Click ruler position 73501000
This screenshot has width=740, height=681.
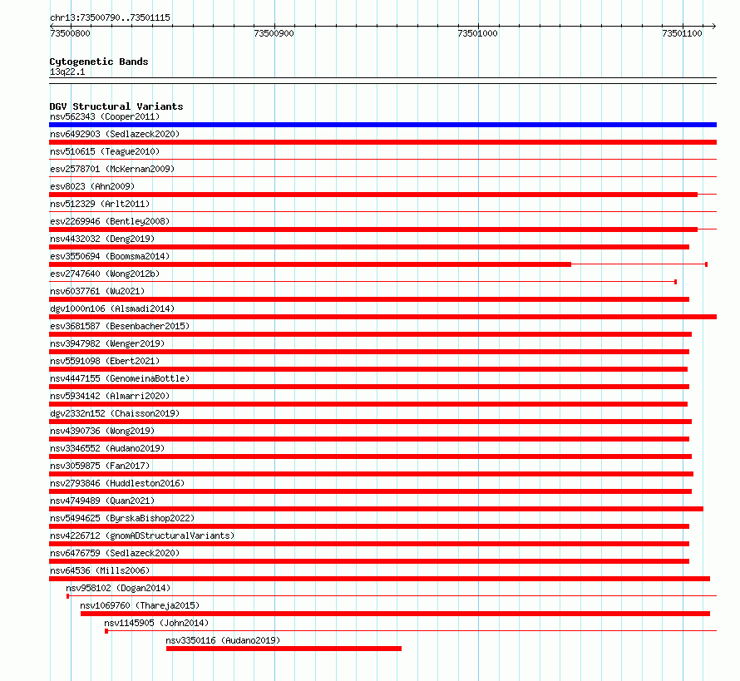pyautogui.click(x=477, y=33)
